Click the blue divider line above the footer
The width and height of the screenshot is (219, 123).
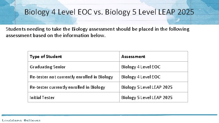click(x=109, y=115)
